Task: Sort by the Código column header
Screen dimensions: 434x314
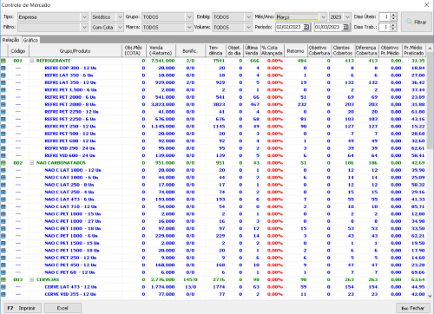Action: click(18, 51)
